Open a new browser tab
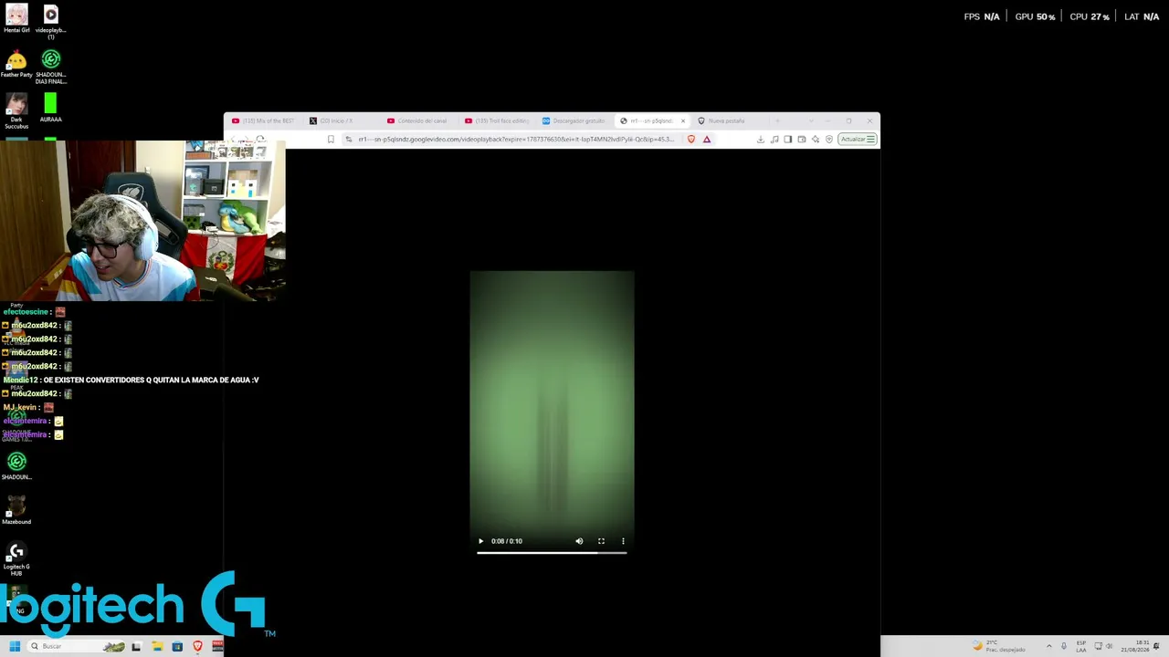The image size is (1169, 657). [778, 120]
